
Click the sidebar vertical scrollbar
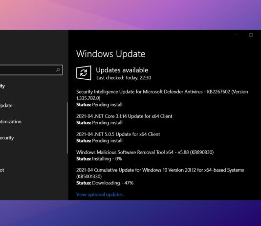pos(67,128)
